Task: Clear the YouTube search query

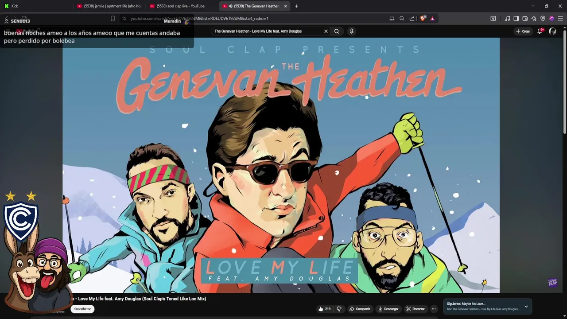Action: pos(326,31)
